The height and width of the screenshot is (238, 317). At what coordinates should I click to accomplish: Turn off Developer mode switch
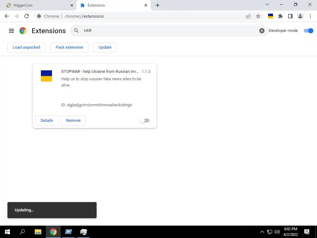[308, 31]
